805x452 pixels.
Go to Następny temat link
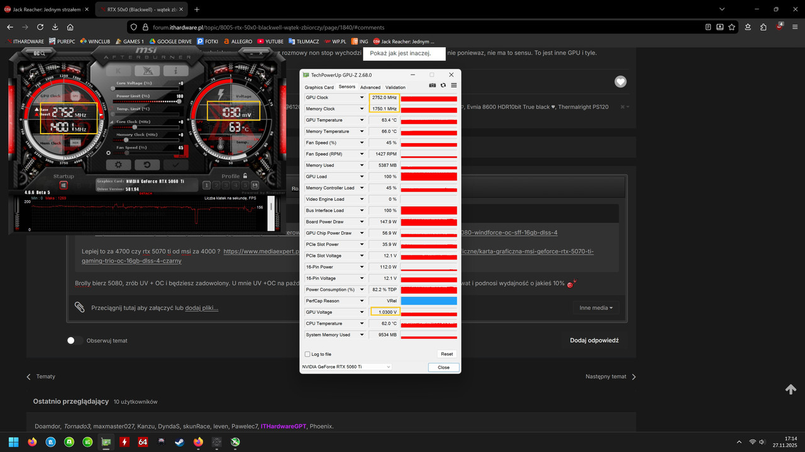point(611,377)
